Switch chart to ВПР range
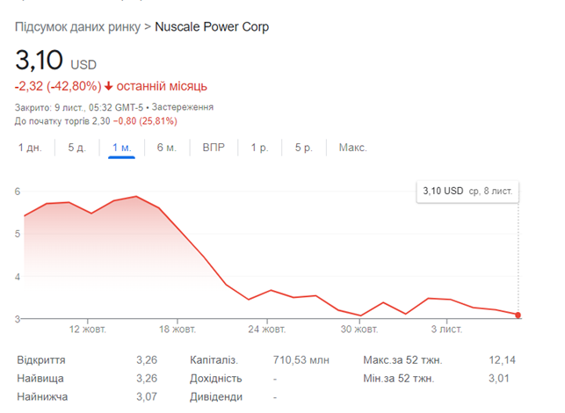565x413 pixels. click(x=214, y=148)
